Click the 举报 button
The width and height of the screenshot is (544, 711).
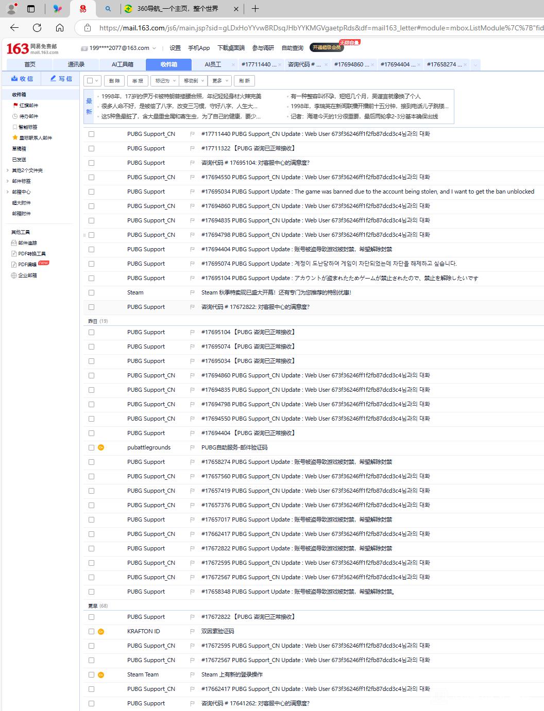[x=138, y=81]
